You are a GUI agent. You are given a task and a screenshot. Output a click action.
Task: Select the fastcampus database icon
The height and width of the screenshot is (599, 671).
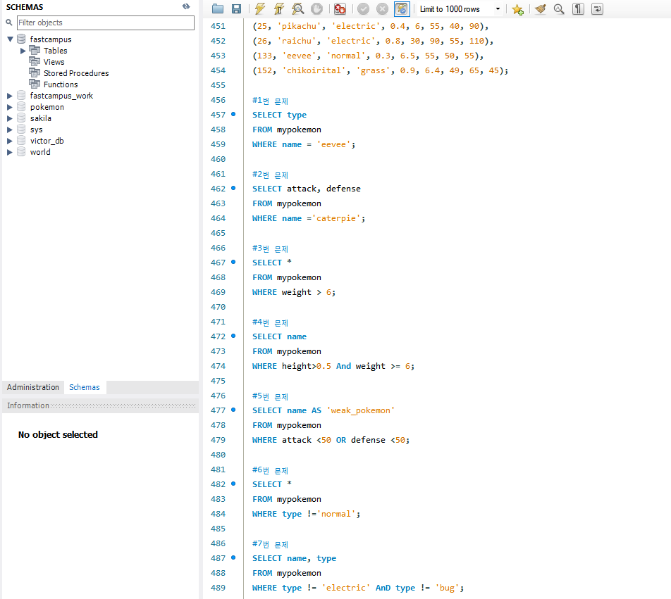tap(21, 39)
